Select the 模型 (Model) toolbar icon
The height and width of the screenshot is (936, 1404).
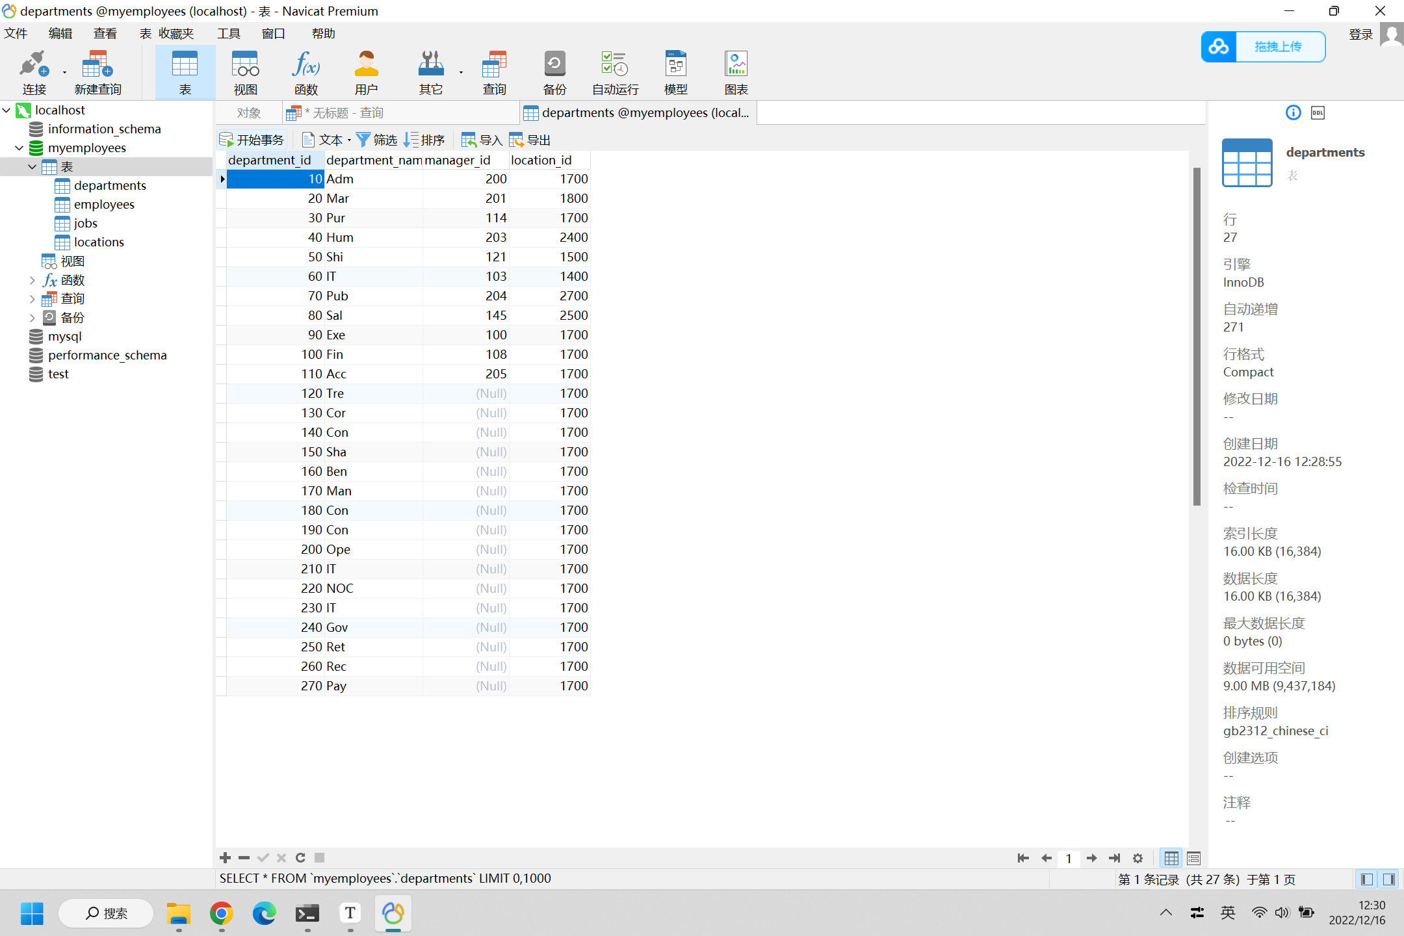[675, 71]
